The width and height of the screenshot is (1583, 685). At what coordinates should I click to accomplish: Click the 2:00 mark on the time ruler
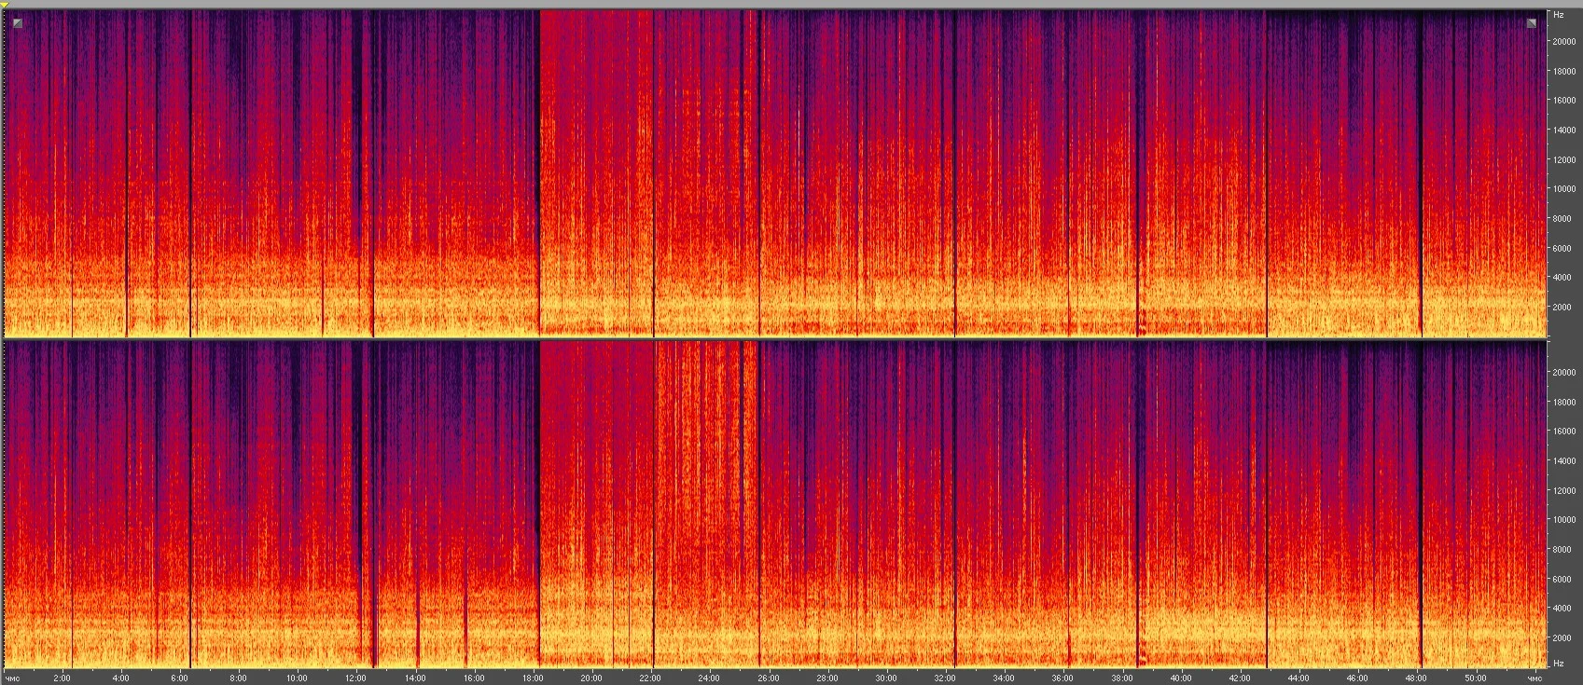[x=62, y=678]
